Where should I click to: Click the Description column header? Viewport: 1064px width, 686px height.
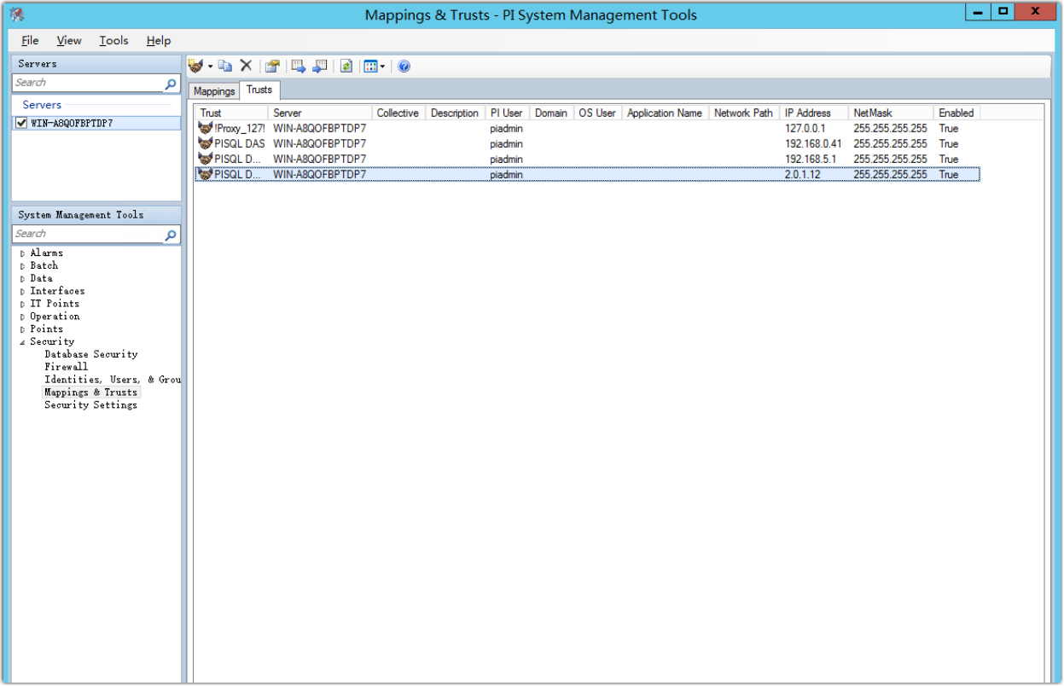point(455,113)
